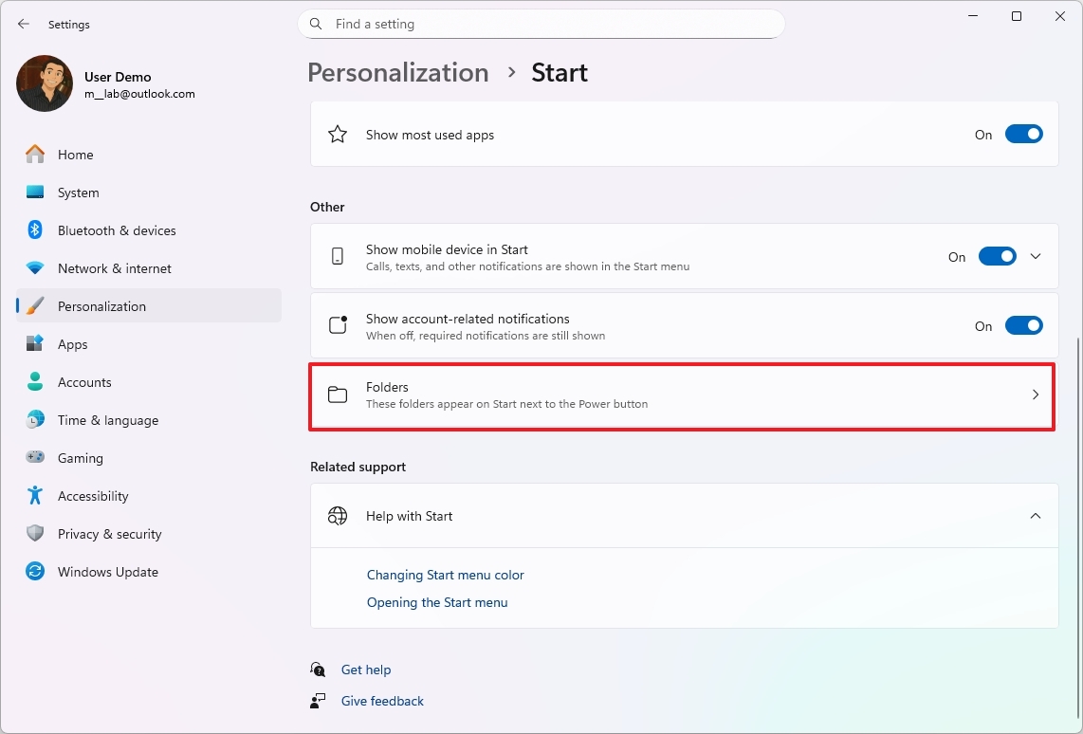Collapse the Help with Start section
1083x734 pixels.
click(x=1036, y=516)
